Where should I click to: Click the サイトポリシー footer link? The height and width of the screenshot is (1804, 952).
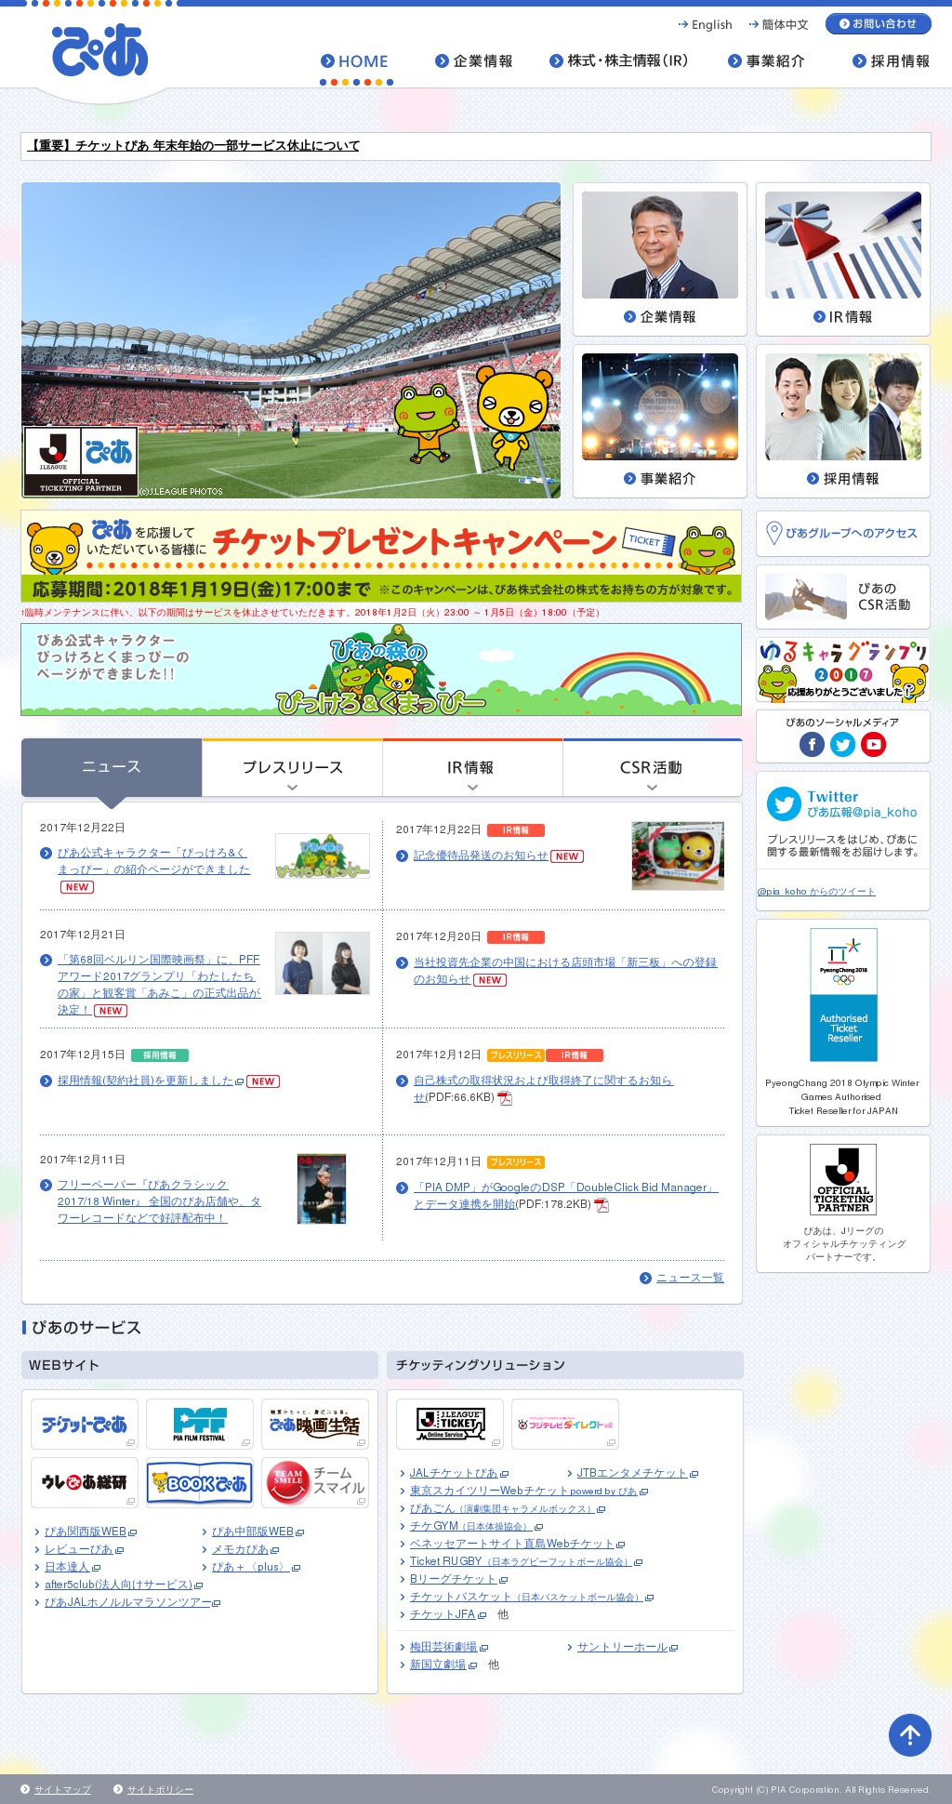click(x=160, y=1789)
